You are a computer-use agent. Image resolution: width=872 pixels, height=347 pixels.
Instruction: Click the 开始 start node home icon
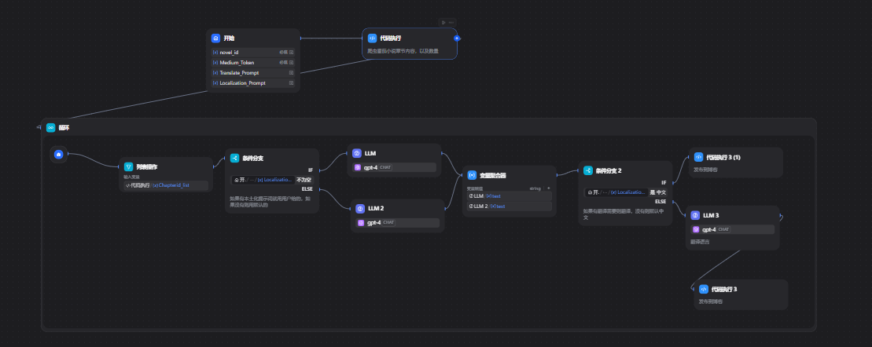tap(215, 38)
